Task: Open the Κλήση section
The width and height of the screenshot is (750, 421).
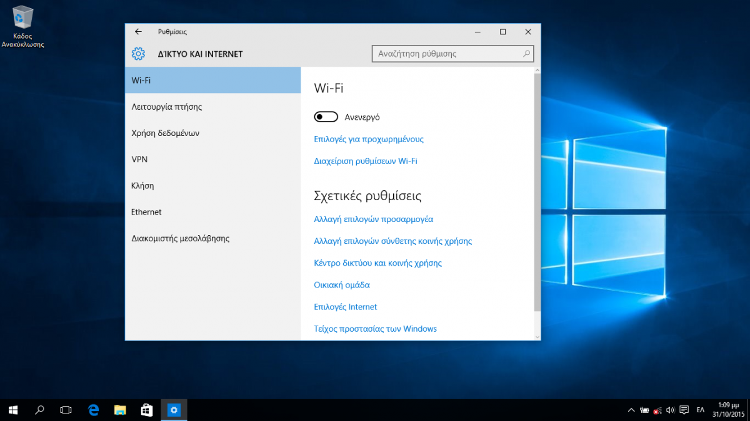Action: coord(213,185)
